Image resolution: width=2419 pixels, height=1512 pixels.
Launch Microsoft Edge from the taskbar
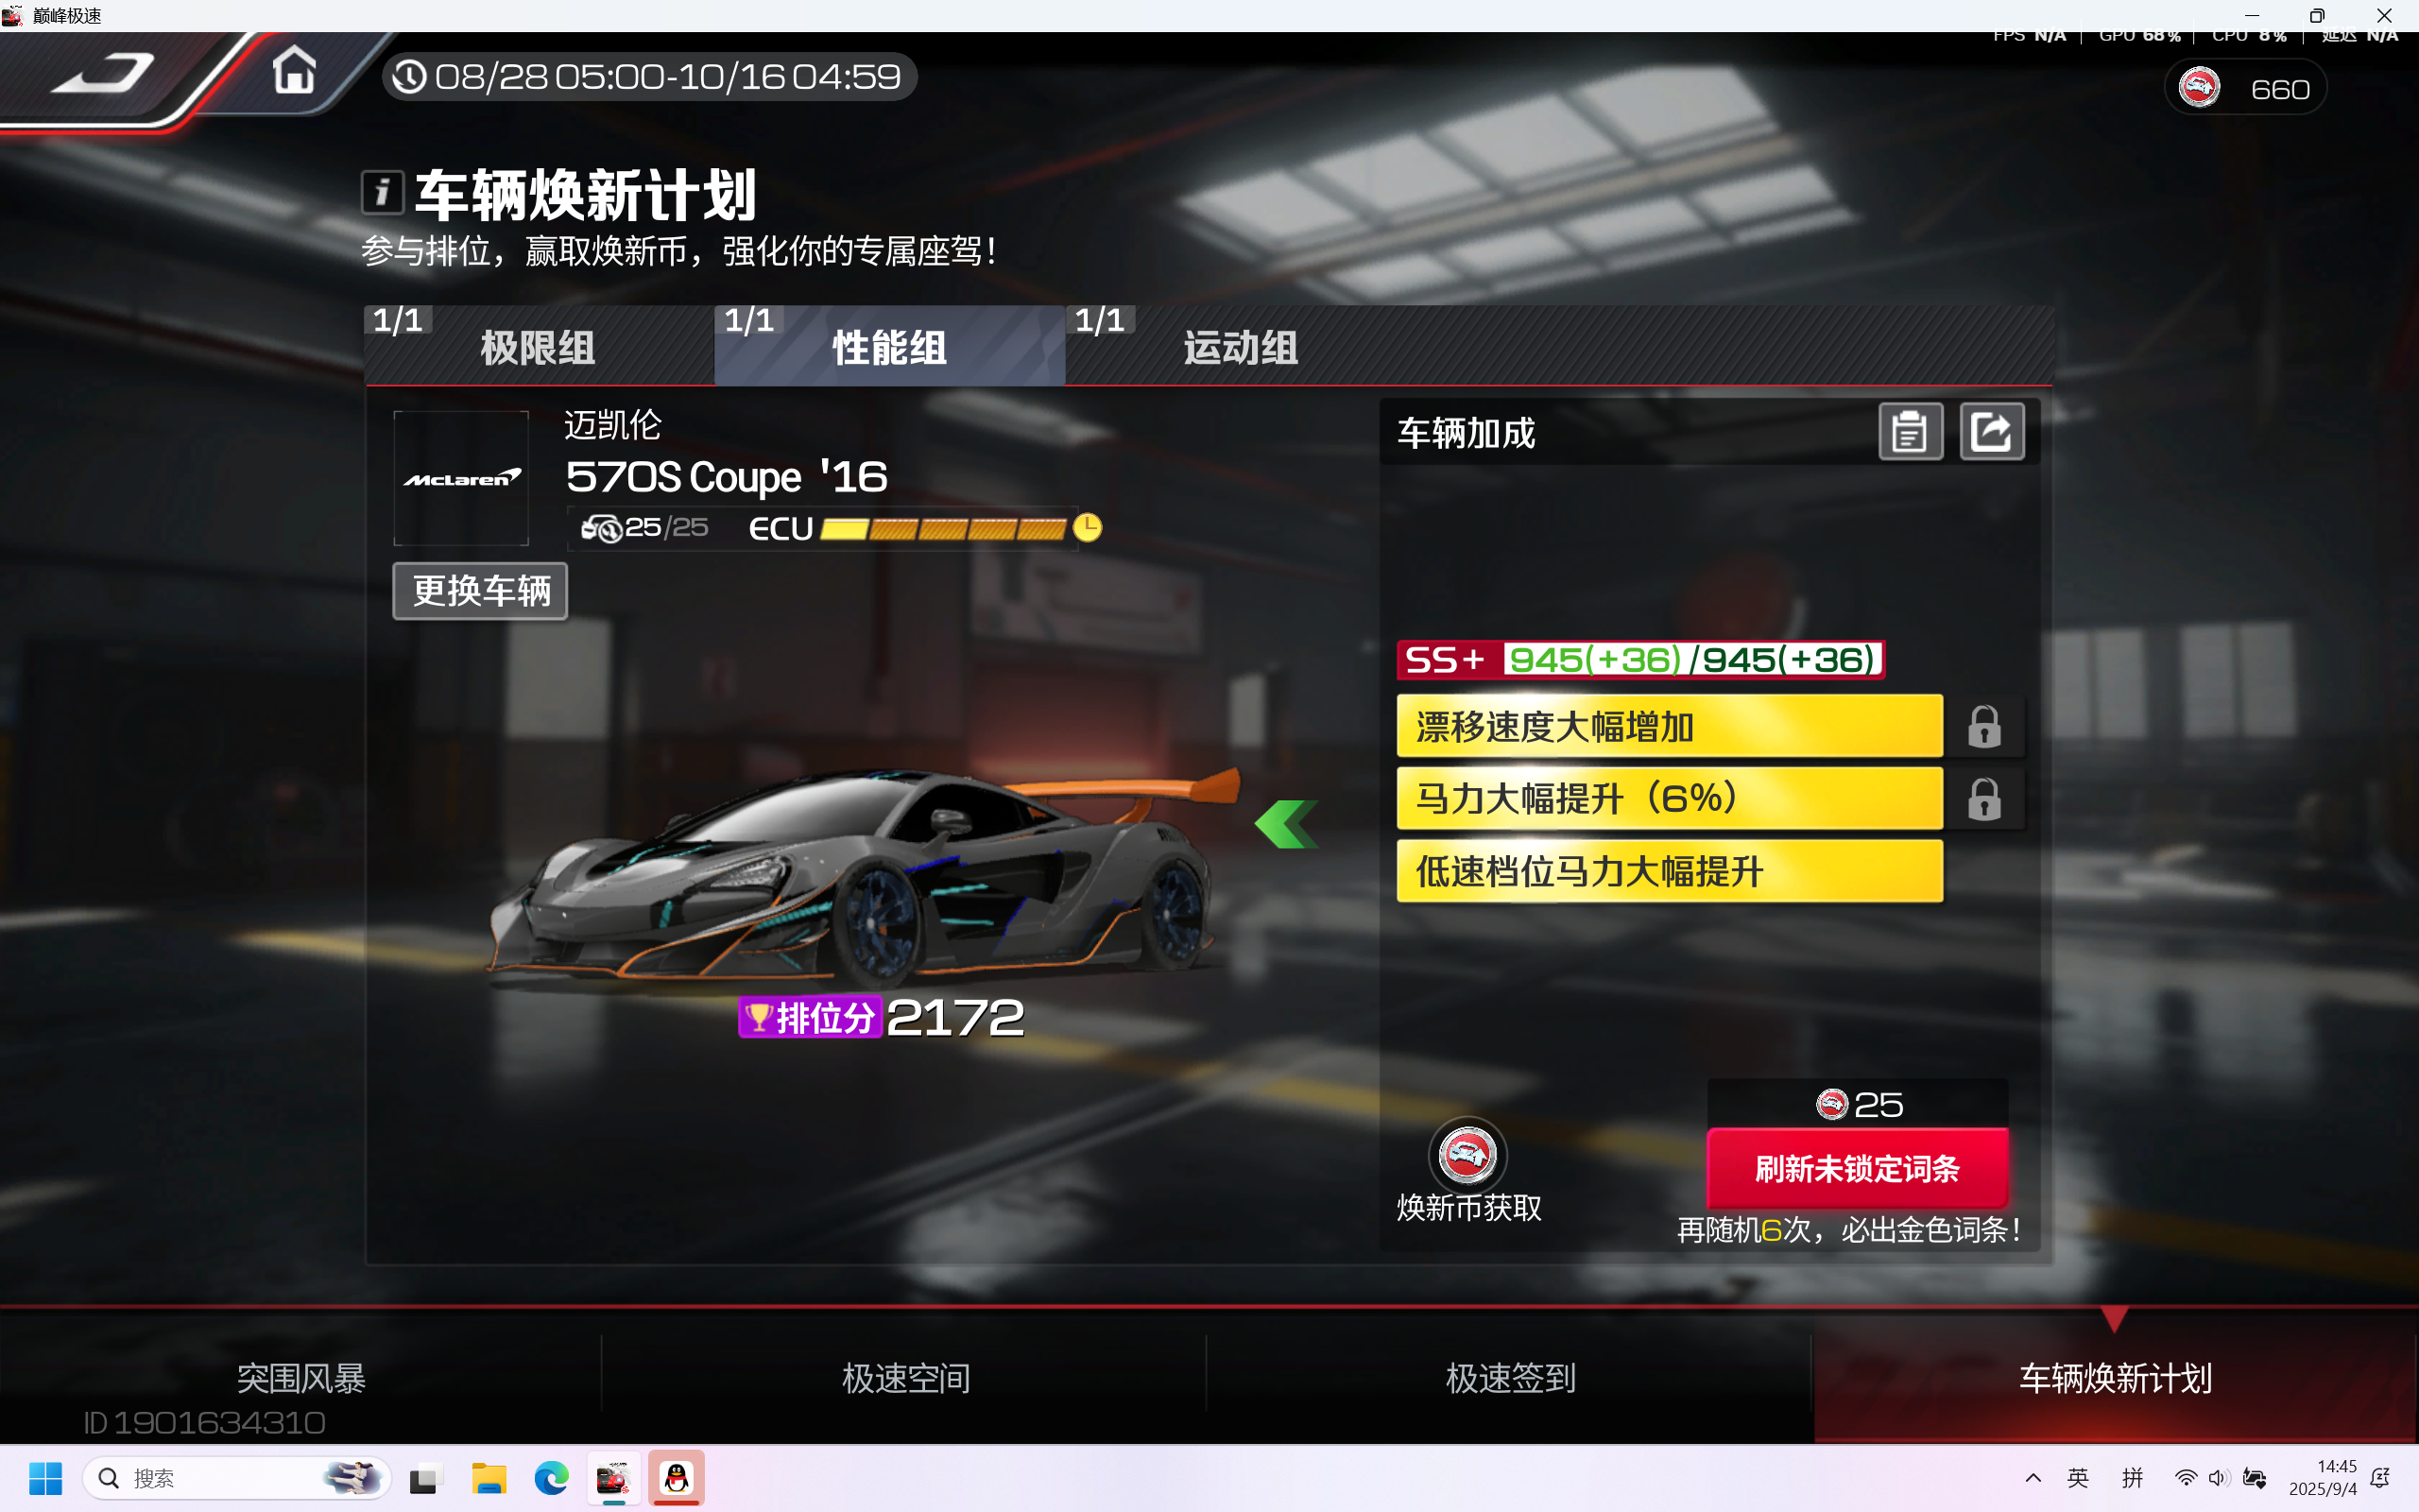point(551,1478)
